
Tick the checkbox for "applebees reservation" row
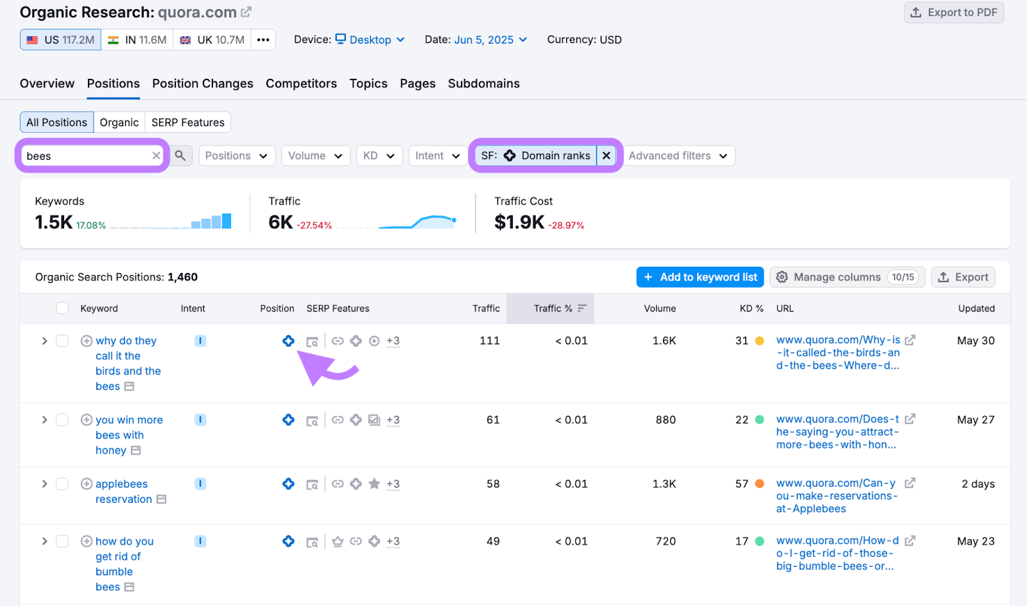click(62, 484)
